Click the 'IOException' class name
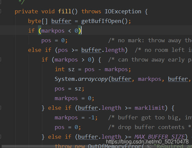192x148 pixels. point(123,12)
